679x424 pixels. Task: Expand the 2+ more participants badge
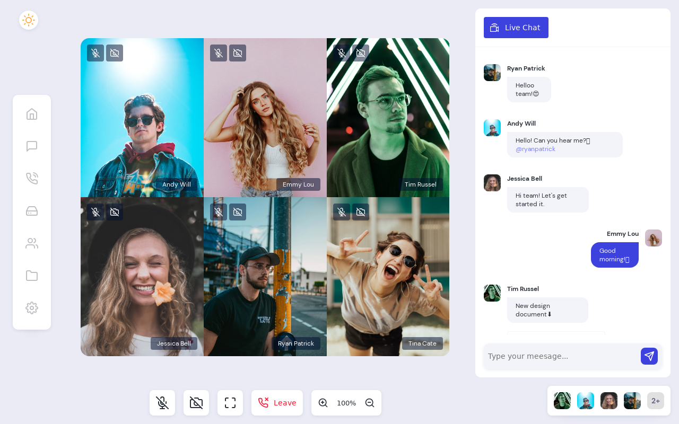[656, 401]
